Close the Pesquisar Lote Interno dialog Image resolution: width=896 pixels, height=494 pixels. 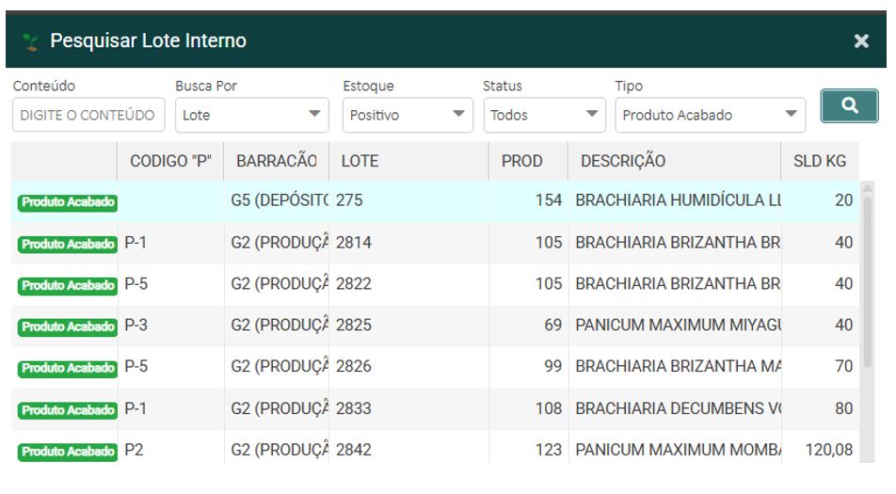[860, 41]
